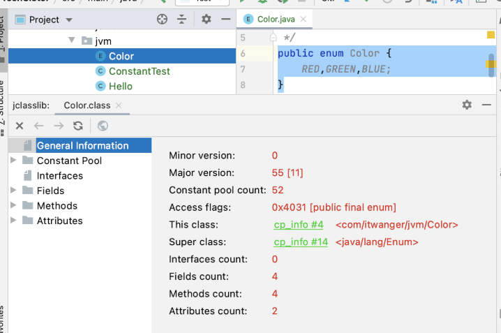501x333 pixels.
Task: Click the 'public enum Color {' code line
Action: (x=334, y=53)
